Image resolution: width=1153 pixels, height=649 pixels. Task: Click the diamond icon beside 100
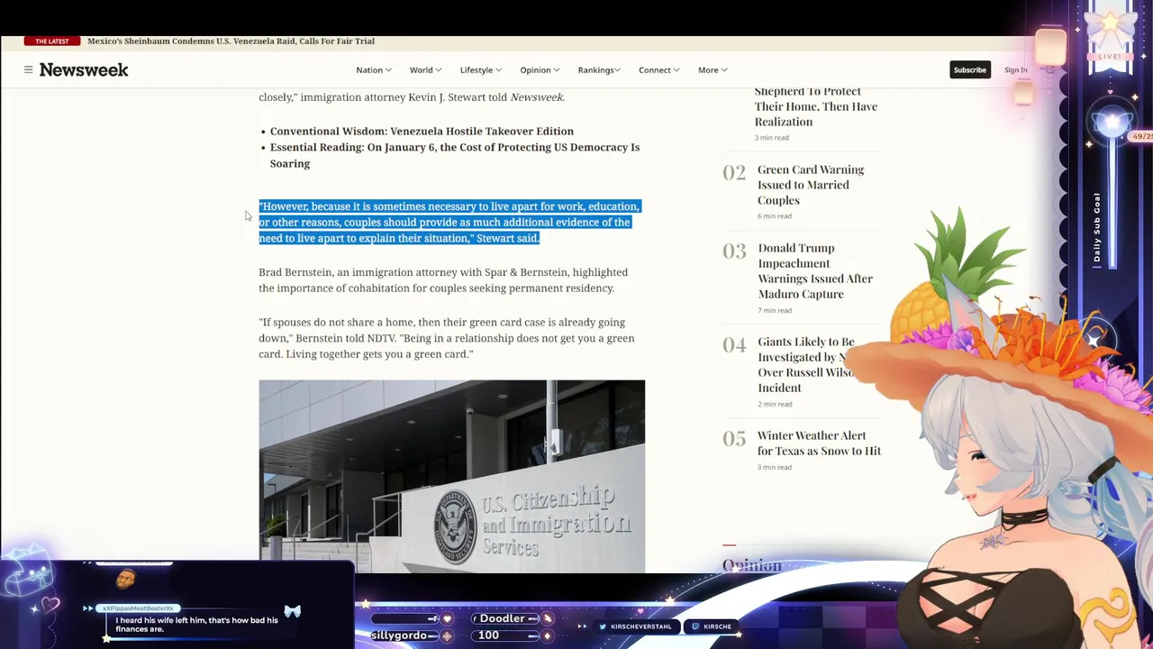click(x=547, y=635)
